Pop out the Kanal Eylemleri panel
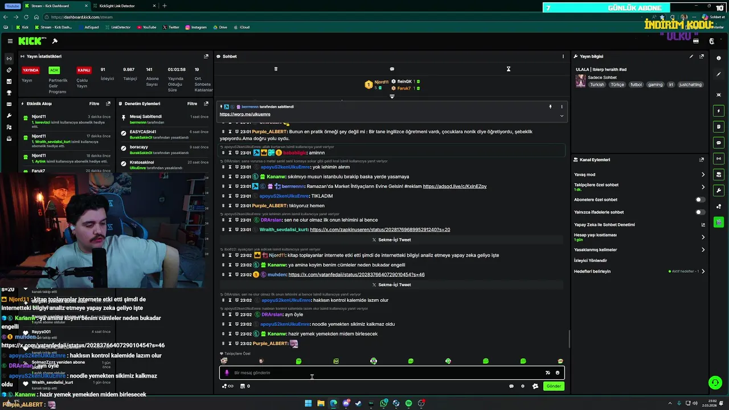729x410 pixels. pyautogui.click(x=702, y=160)
